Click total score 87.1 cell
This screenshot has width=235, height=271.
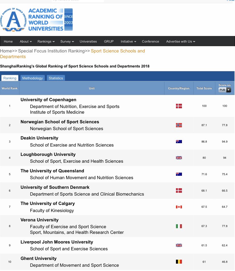204,125
